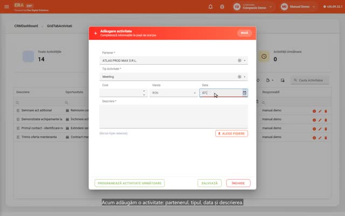Select GridTabActivitati breadcrumb
The height and width of the screenshot is (216, 345).
[59, 26]
